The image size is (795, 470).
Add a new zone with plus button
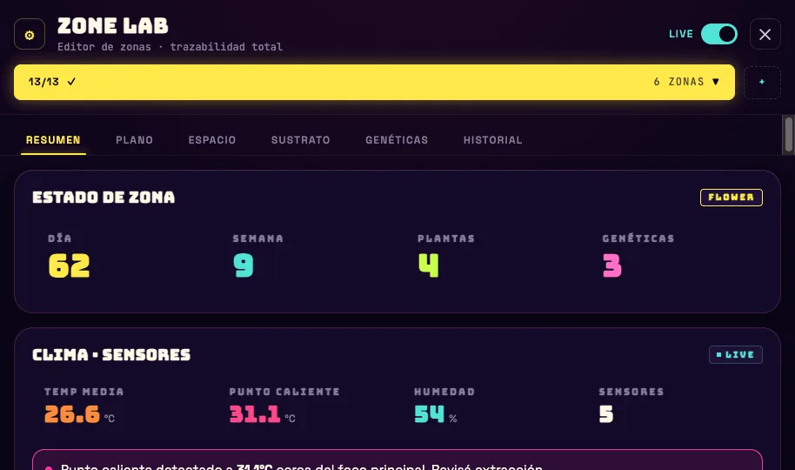(x=762, y=82)
